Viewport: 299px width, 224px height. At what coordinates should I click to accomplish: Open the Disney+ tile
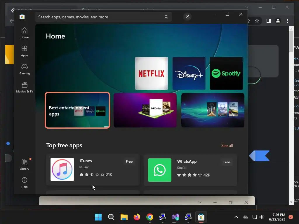pyautogui.click(x=189, y=73)
